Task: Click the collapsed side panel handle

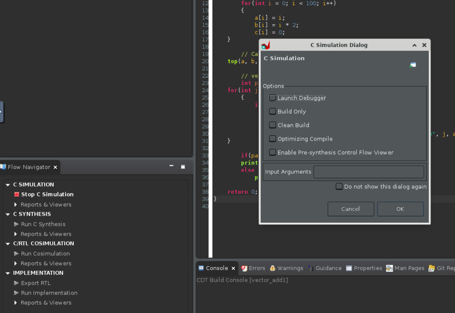Action: pyautogui.click(x=1, y=112)
